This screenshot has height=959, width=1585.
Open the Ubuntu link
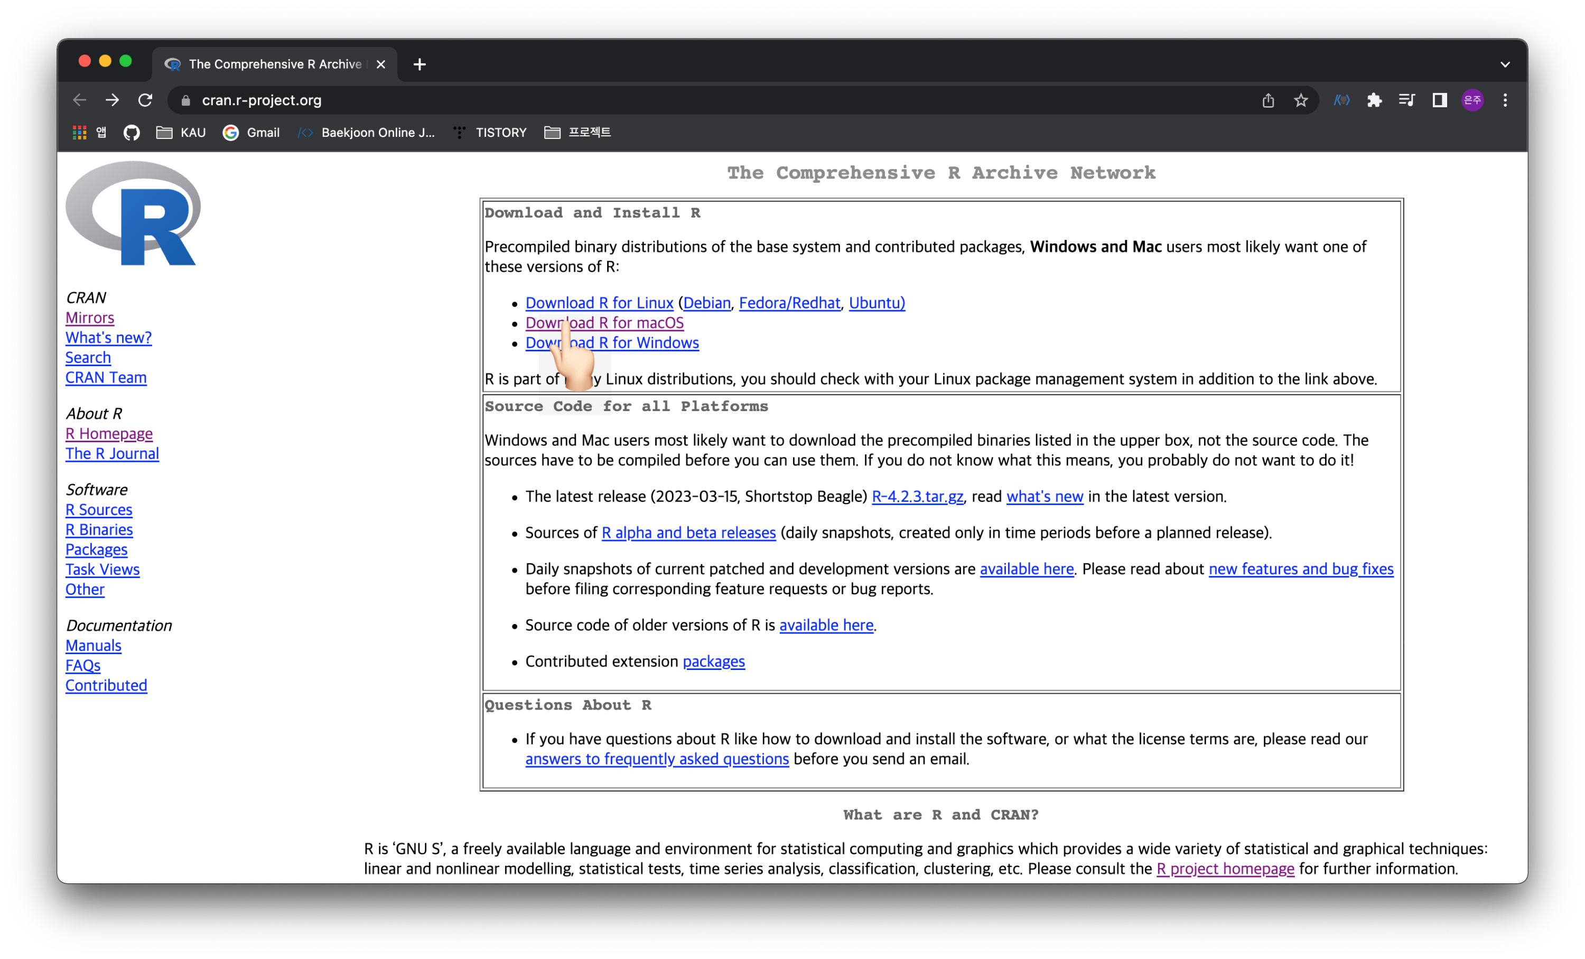pos(877,303)
